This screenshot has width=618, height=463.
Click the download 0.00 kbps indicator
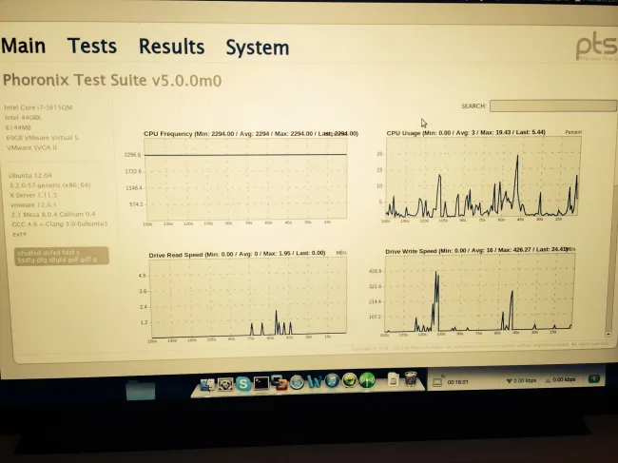click(521, 380)
